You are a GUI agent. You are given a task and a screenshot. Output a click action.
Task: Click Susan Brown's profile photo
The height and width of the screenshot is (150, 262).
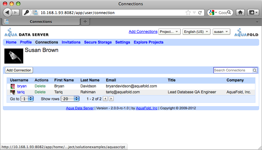pos(14,56)
